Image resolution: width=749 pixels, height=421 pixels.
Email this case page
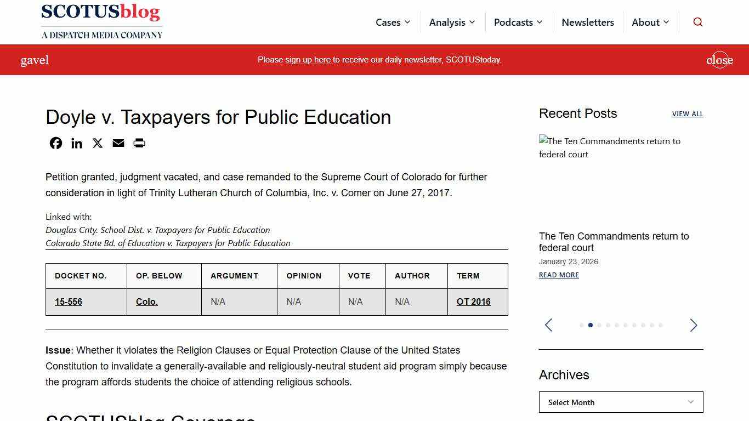tap(118, 143)
